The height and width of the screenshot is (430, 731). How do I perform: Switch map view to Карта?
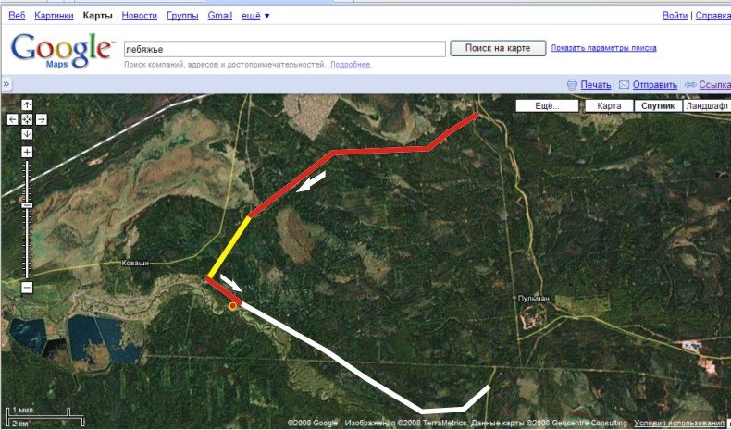click(609, 105)
